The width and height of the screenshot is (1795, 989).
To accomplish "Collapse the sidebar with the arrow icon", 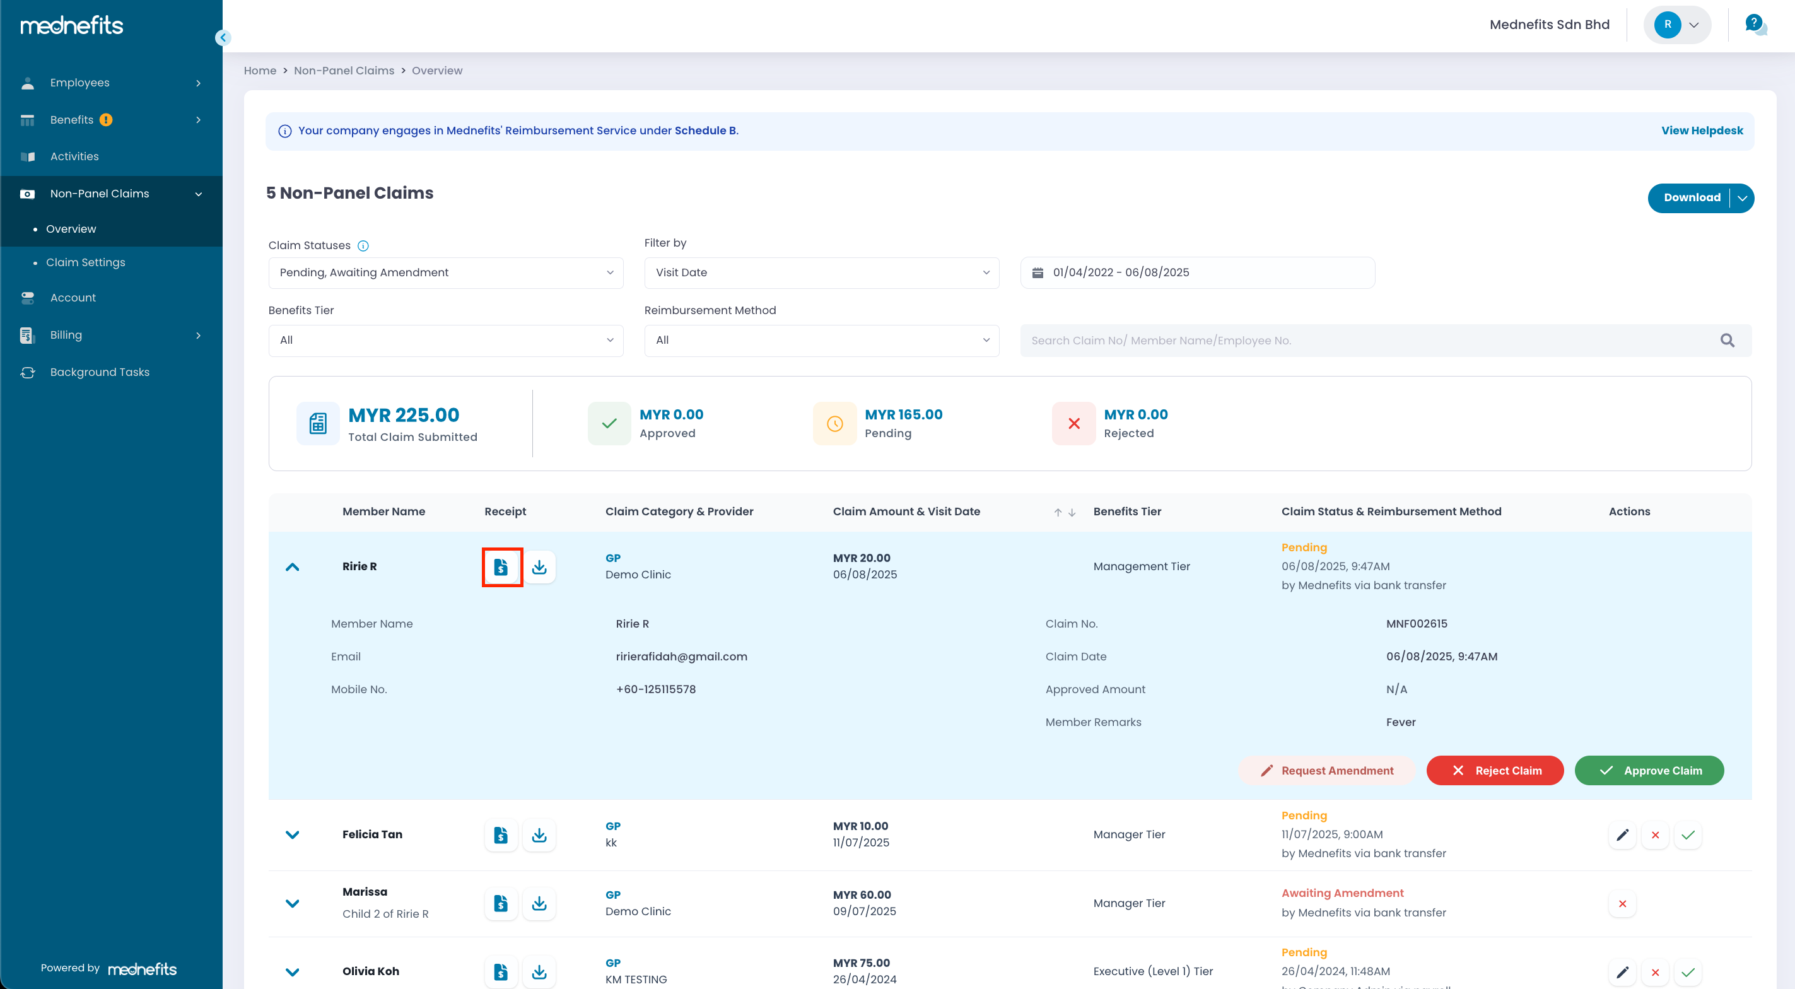I will point(223,38).
